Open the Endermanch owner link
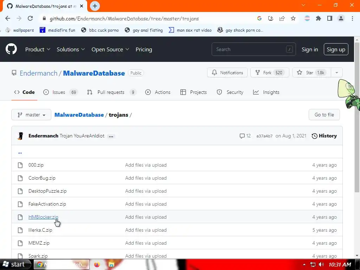The height and width of the screenshot is (270, 360). (38, 73)
